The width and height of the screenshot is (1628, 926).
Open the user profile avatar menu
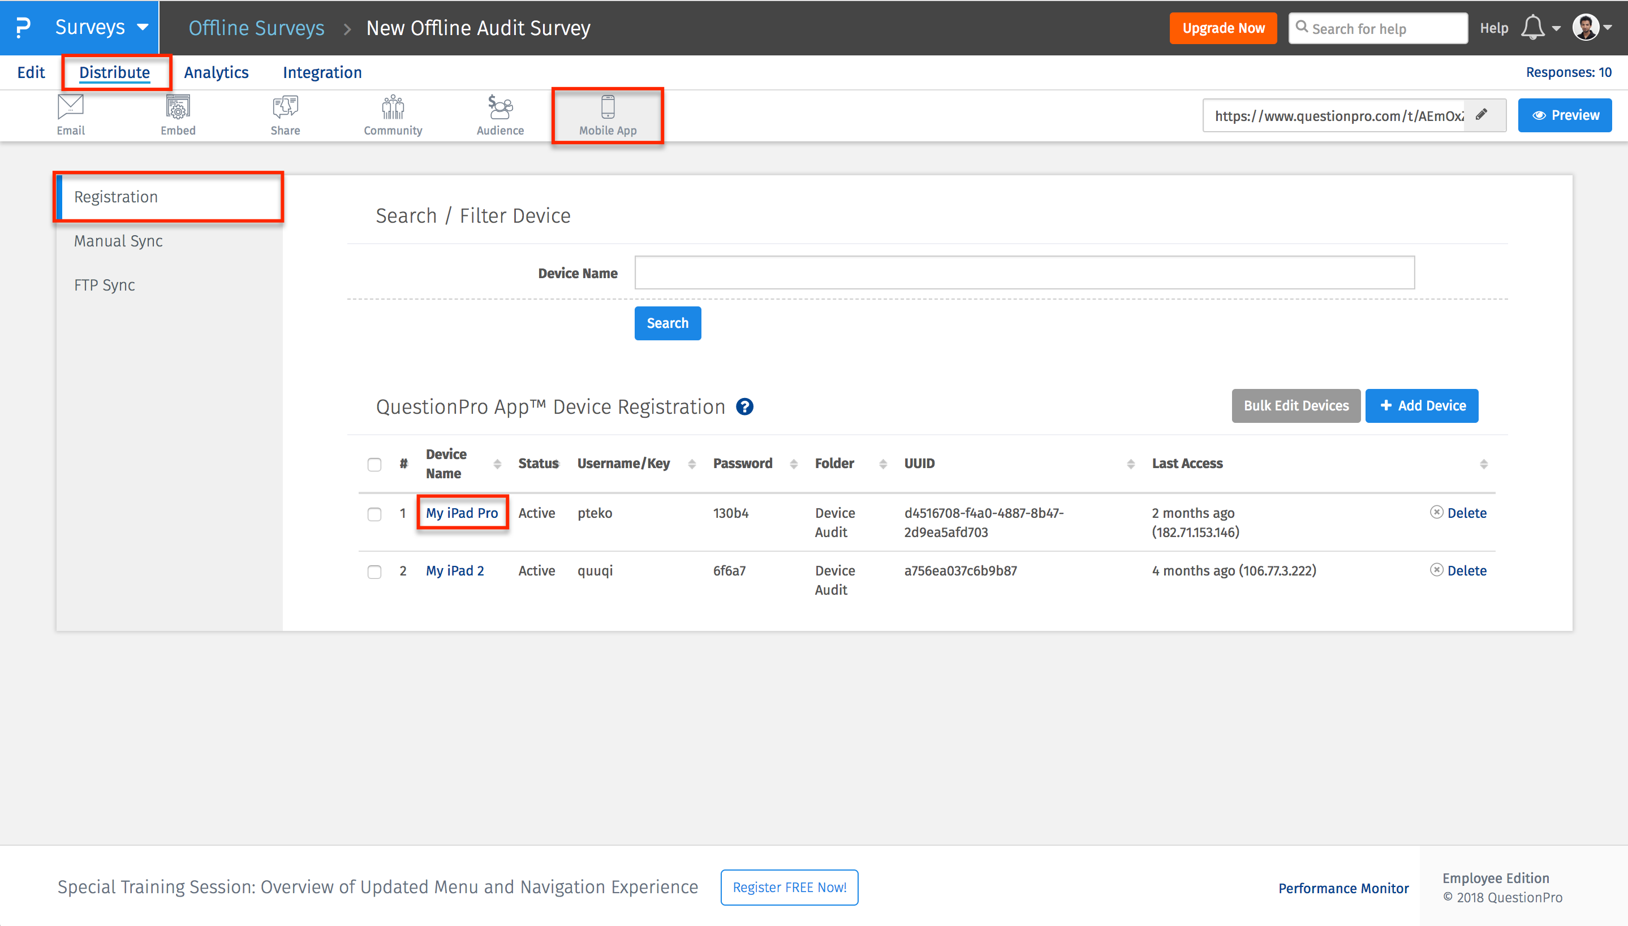(x=1586, y=27)
